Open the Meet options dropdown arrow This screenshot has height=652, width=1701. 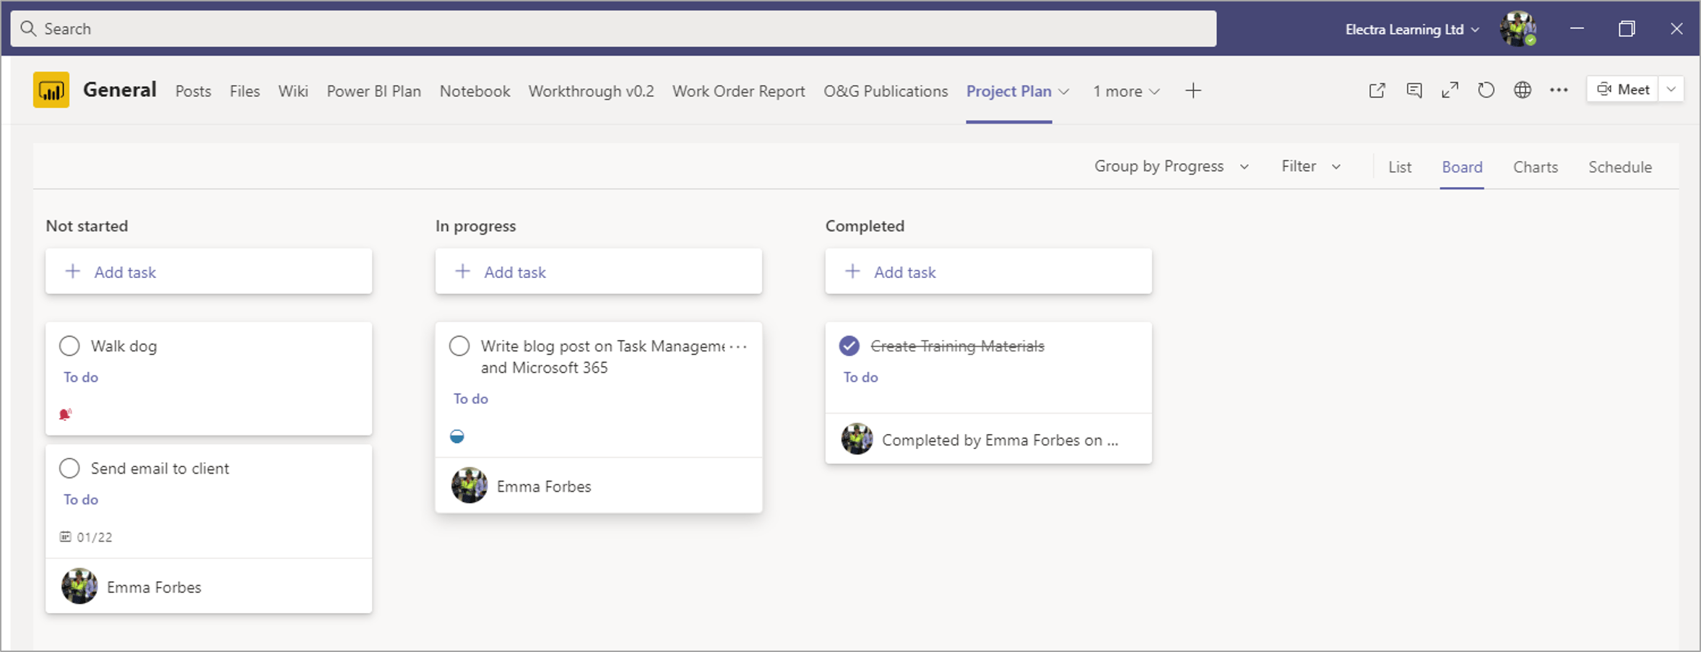point(1671,90)
